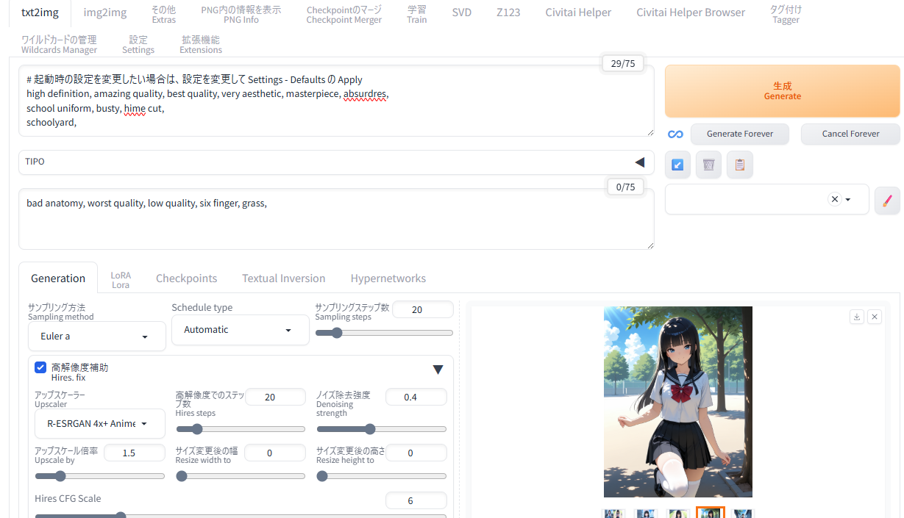This screenshot has width=904, height=518.
Task: Download the generated image via the download icon
Action: click(x=856, y=317)
